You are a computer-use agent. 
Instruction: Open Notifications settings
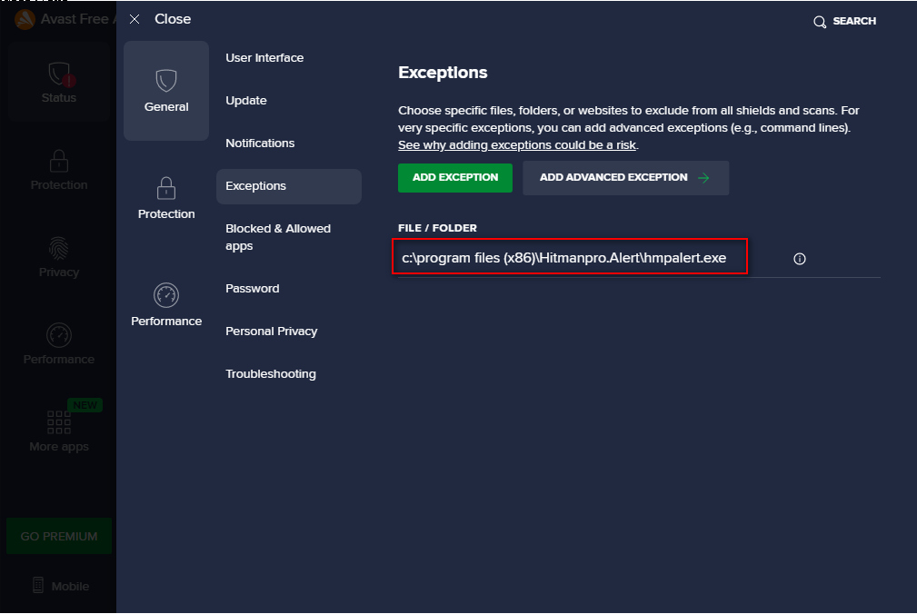(260, 144)
